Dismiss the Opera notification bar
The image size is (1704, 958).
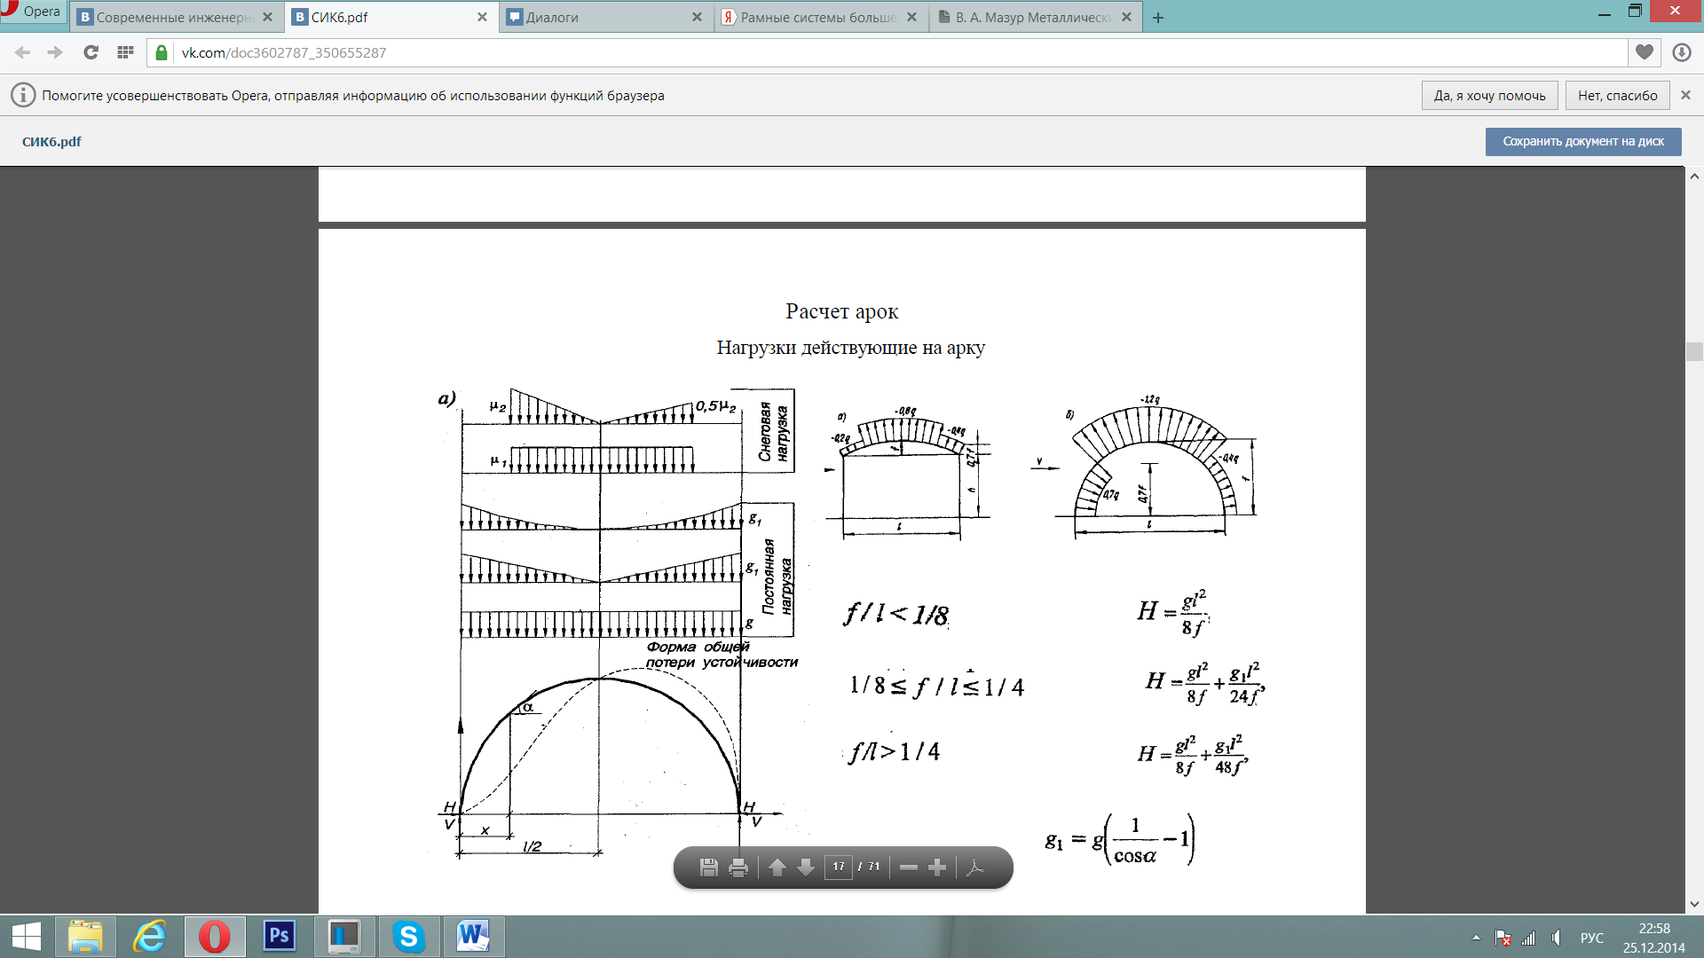pos(1685,95)
